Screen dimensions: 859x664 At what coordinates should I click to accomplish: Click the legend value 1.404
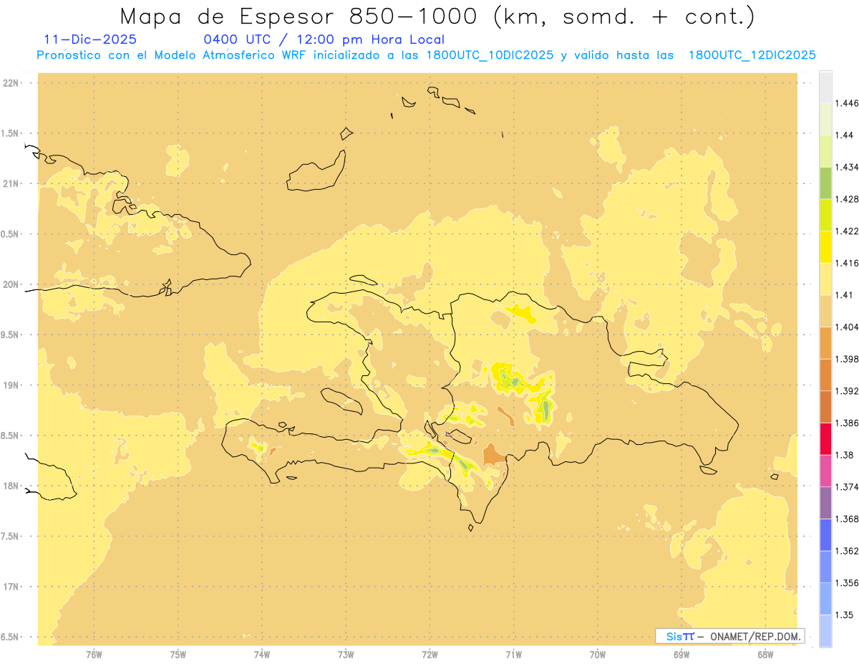coord(847,327)
